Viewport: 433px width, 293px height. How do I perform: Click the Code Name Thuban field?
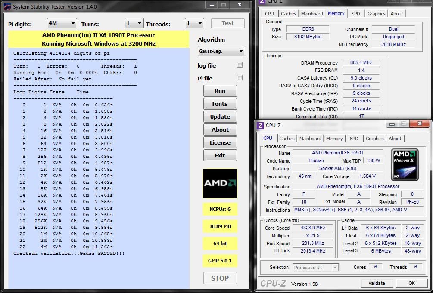(x=316, y=160)
